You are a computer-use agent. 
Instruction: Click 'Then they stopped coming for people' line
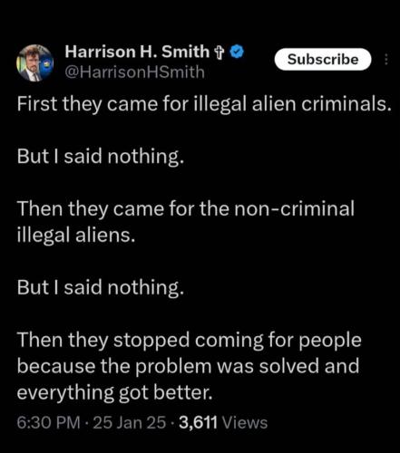pyautogui.click(x=190, y=341)
